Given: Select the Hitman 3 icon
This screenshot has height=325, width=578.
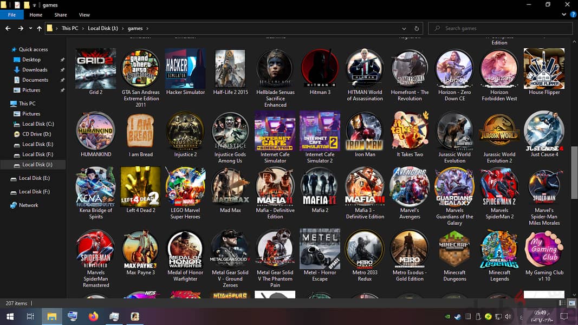Looking at the screenshot, I should (320, 69).
